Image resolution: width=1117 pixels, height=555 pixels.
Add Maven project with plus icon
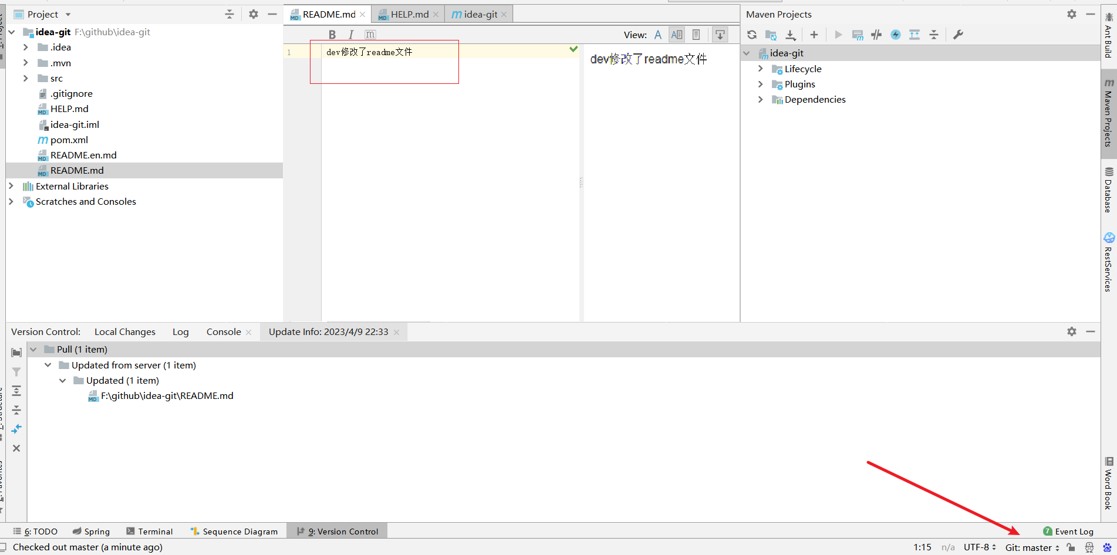(x=814, y=35)
